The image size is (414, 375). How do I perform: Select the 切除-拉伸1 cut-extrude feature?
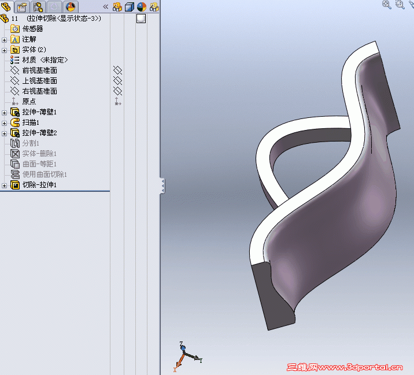[x=34, y=185]
